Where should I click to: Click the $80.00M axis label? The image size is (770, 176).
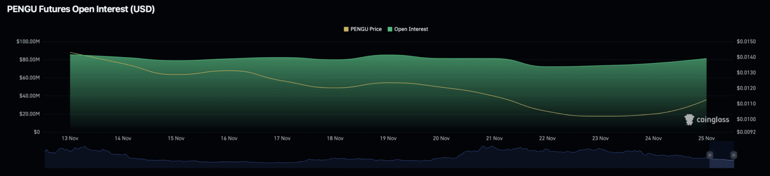pos(29,60)
